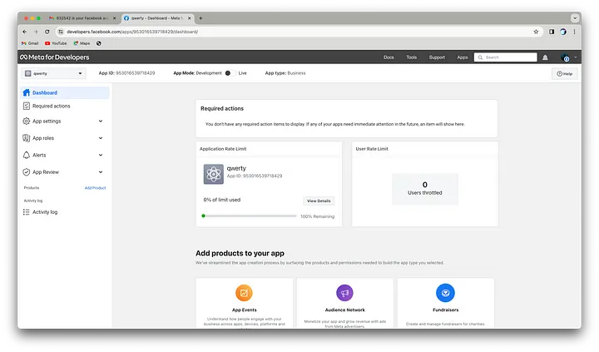
Task: Open the Maps bookmark
Action: 82,43
